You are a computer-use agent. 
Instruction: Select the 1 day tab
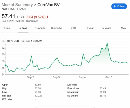(x=7, y=28)
